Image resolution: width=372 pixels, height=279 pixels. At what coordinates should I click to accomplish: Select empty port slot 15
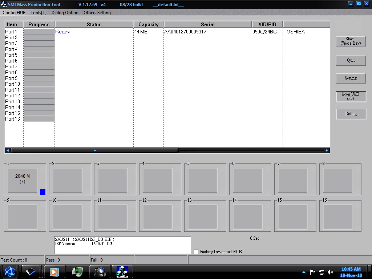point(293,217)
